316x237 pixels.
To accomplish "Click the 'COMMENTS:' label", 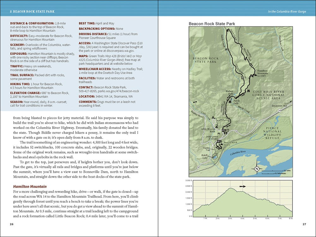I will tap(88, 102).
